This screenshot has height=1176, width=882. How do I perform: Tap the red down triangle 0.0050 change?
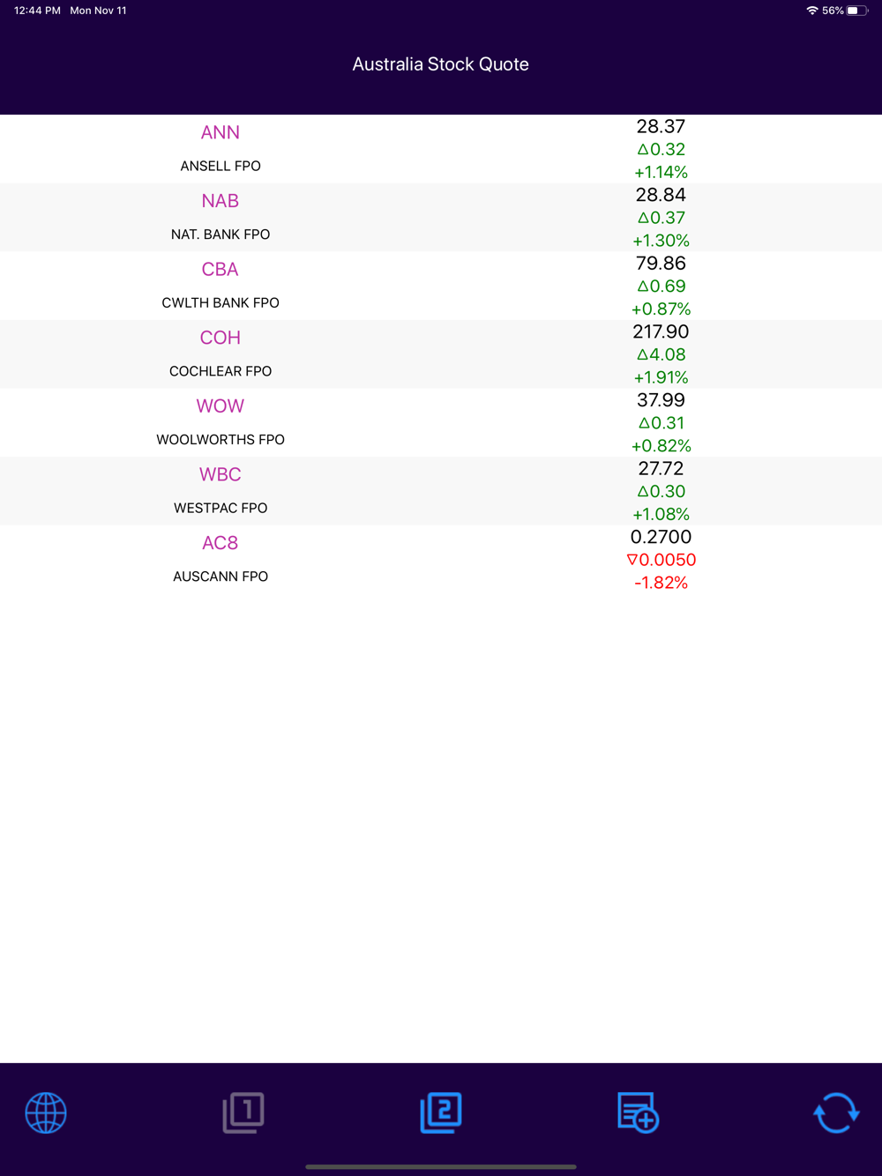[661, 560]
